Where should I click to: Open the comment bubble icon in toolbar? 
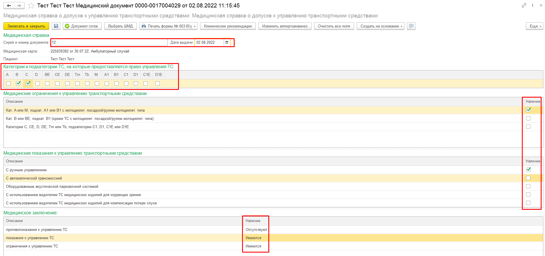point(411,26)
